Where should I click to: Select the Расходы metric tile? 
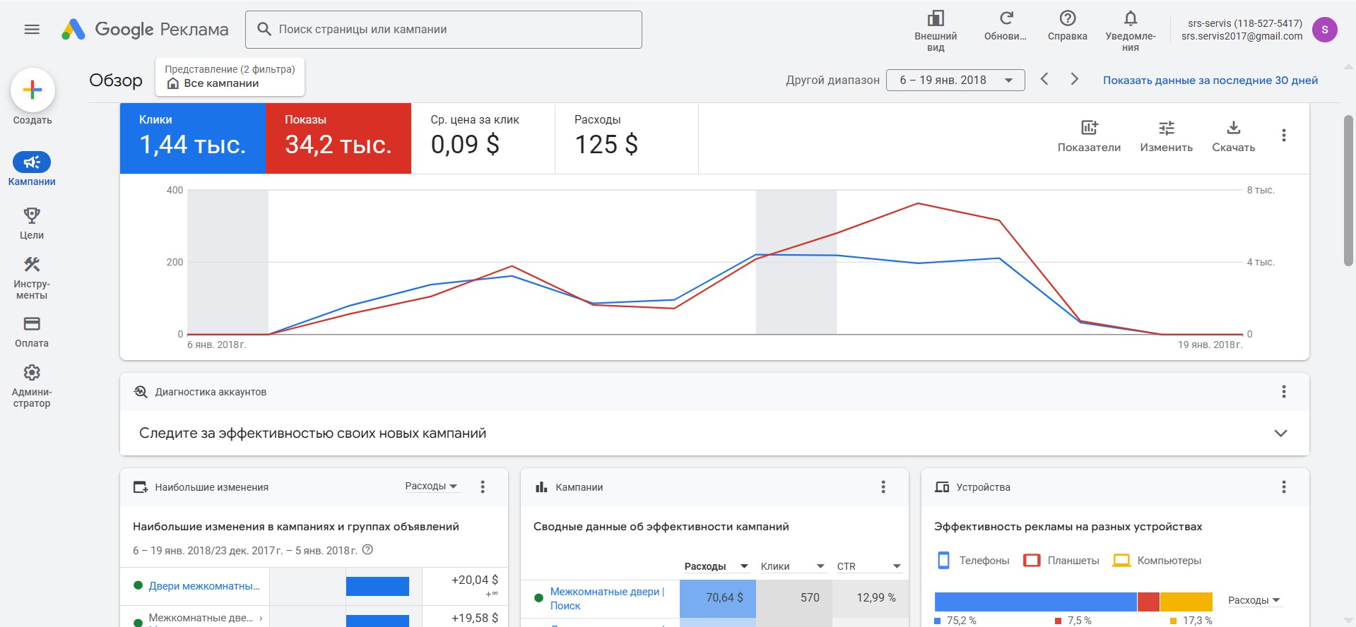[x=627, y=138]
